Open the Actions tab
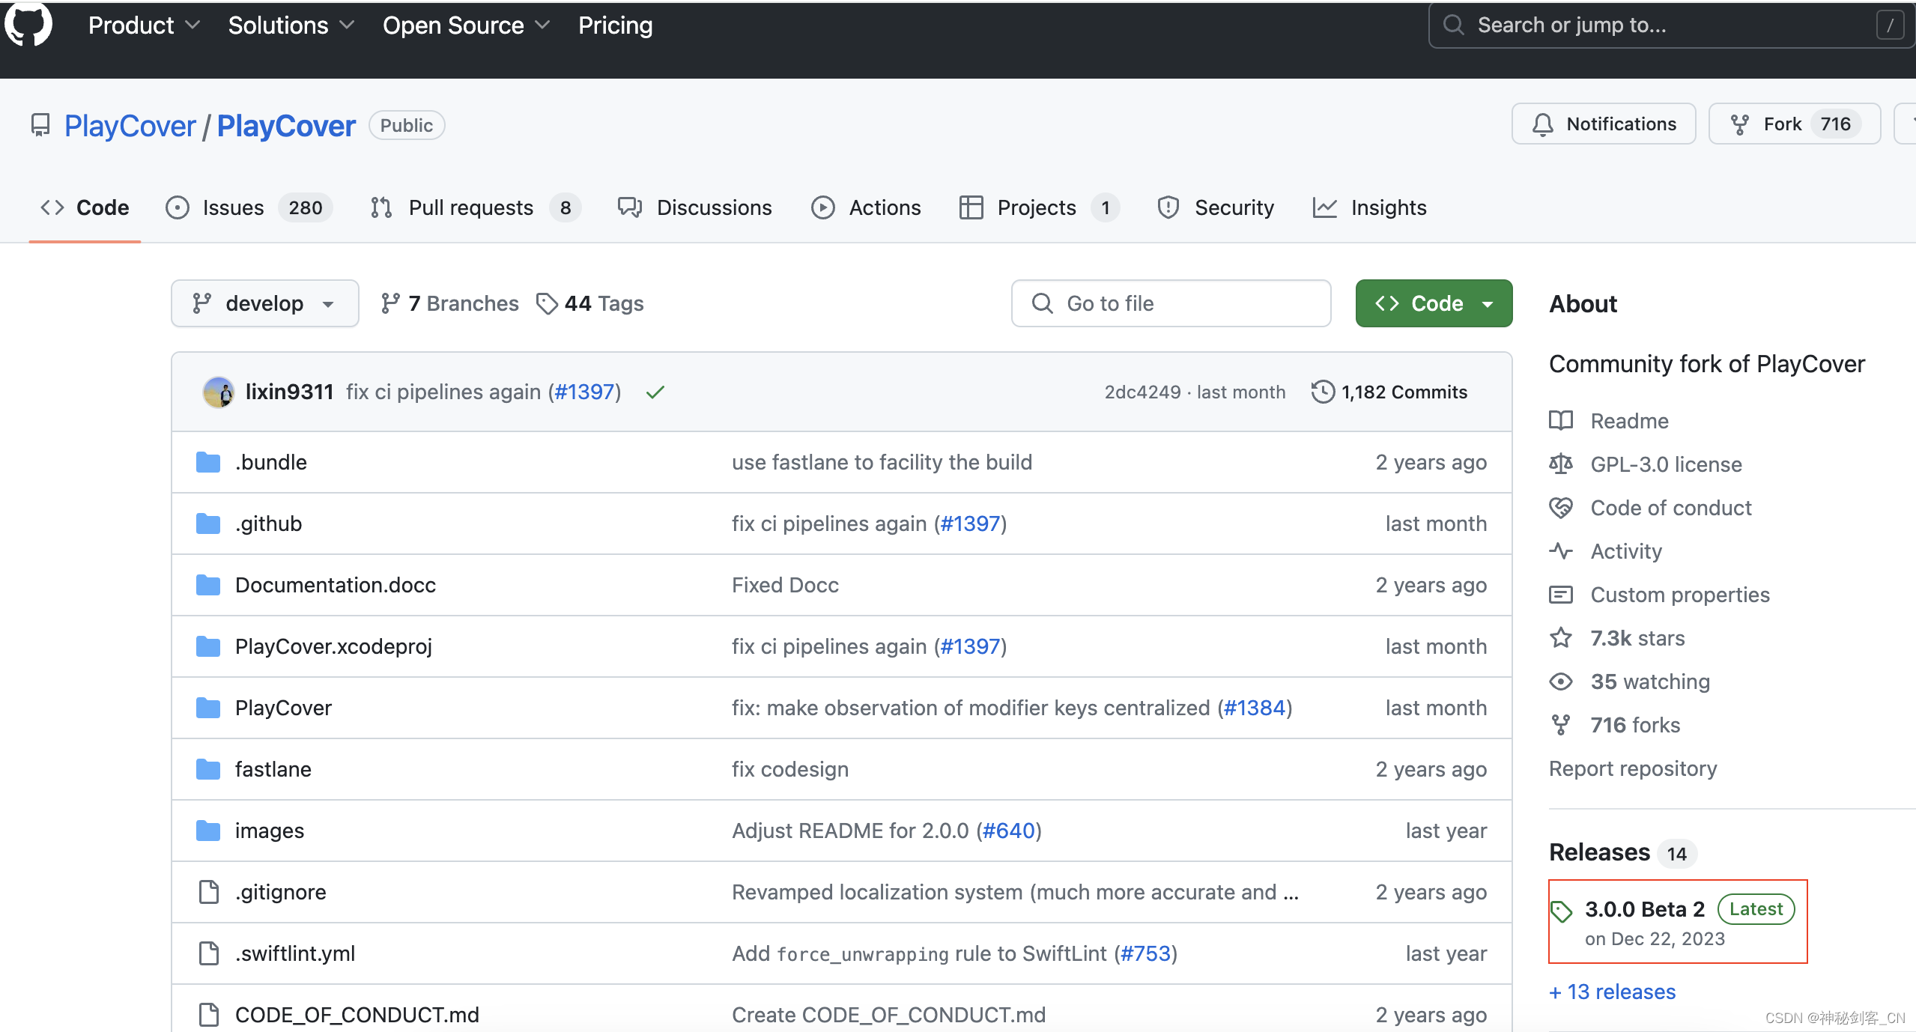Viewport: 1916px width, 1032px height. 866,207
